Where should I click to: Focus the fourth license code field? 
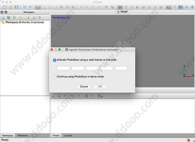click(x=107, y=68)
